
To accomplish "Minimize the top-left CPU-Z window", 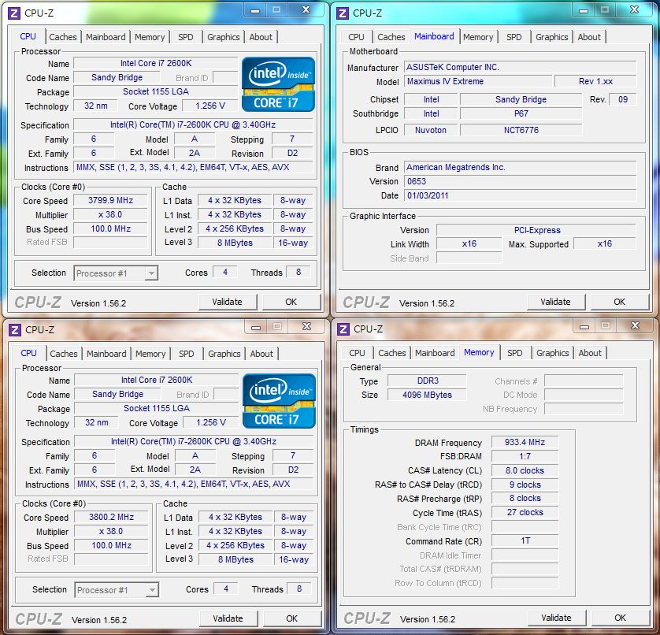I will click(255, 10).
